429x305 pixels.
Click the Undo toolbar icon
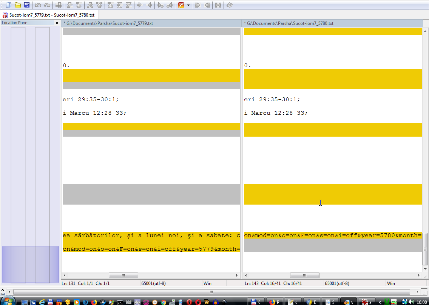click(38, 5)
